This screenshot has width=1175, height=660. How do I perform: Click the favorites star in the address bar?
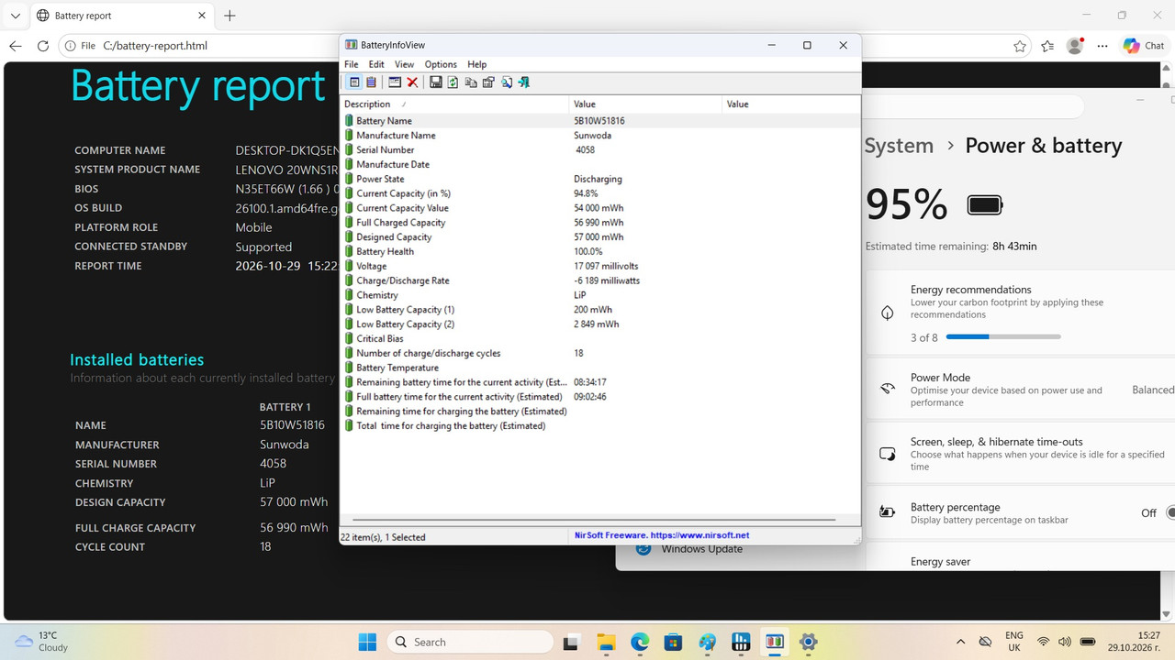(1020, 46)
